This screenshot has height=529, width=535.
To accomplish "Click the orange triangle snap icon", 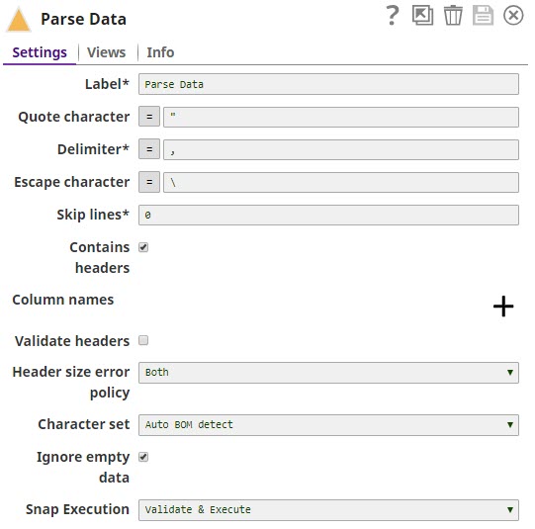I will [x=19, y=20].
